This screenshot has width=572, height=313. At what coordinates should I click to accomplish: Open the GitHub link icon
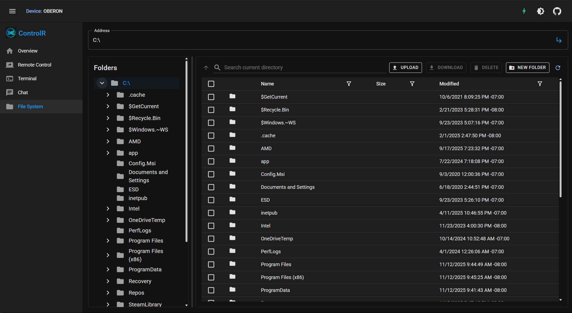(x=557, y=11)
